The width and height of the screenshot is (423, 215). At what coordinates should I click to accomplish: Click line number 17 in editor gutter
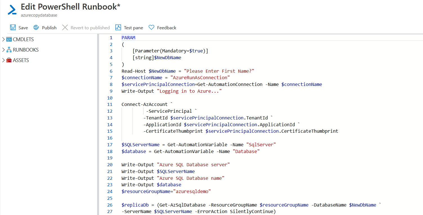point(109,145)
